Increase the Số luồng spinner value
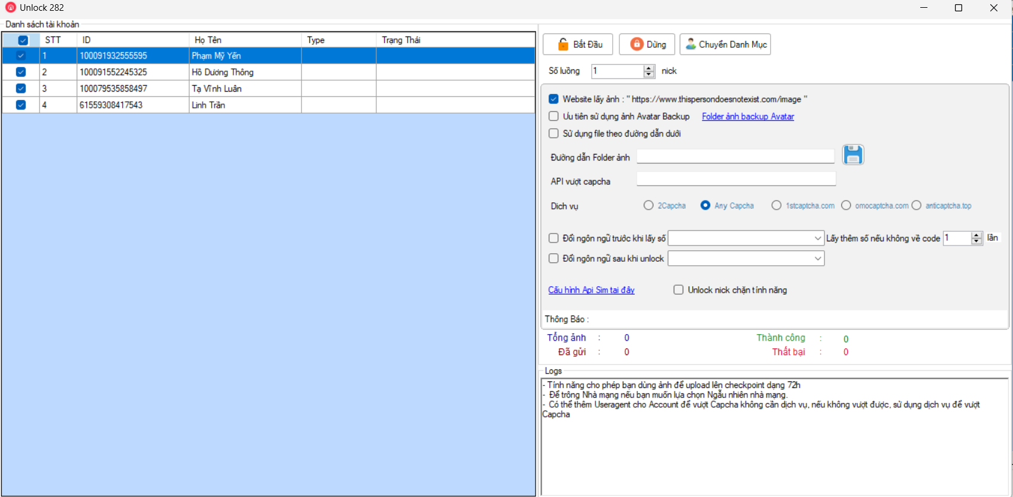The image size is (1013, 497). point(649,68)
